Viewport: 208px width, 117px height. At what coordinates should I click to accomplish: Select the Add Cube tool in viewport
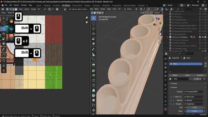pos(94,60)
